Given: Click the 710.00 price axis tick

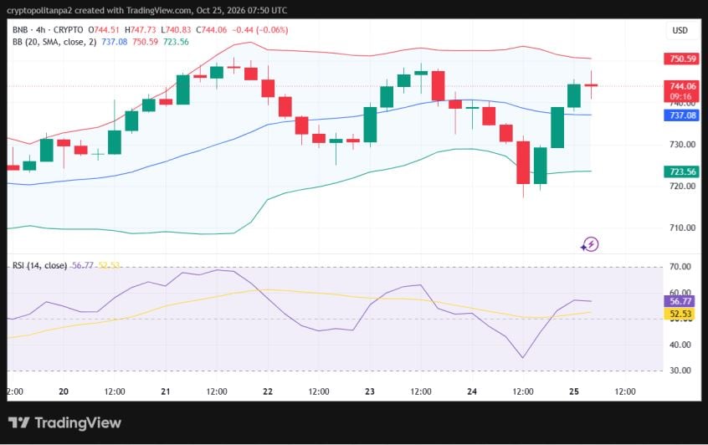Looking at the screenshot, I should click(682, 228).
